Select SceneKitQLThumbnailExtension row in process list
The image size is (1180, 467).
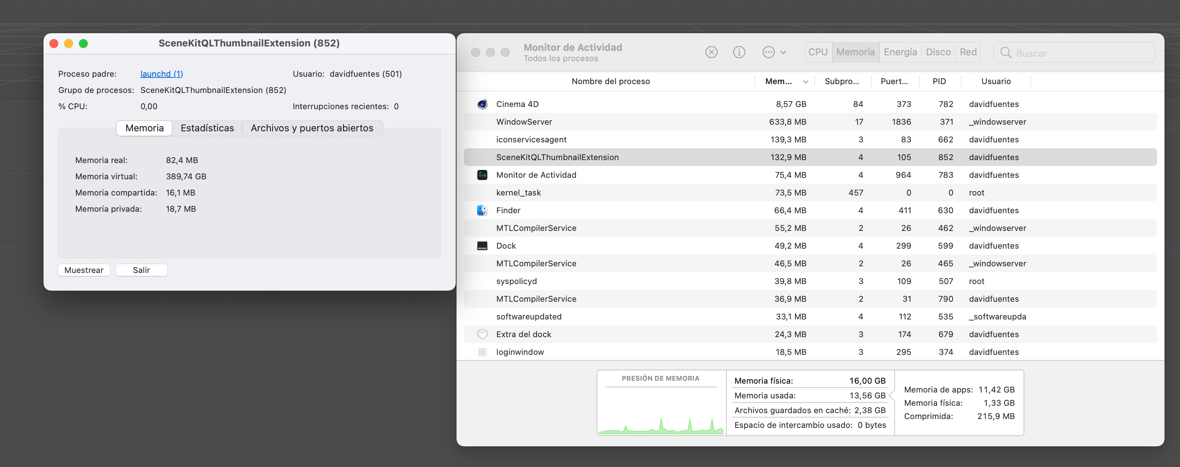(x=810, y=157)
